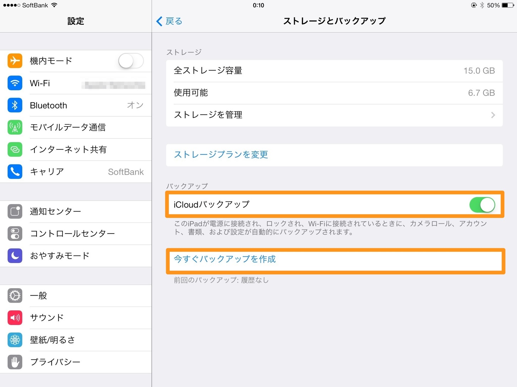Tap the Sounds speaker icon
517x387 pixels.
point(15,318)
